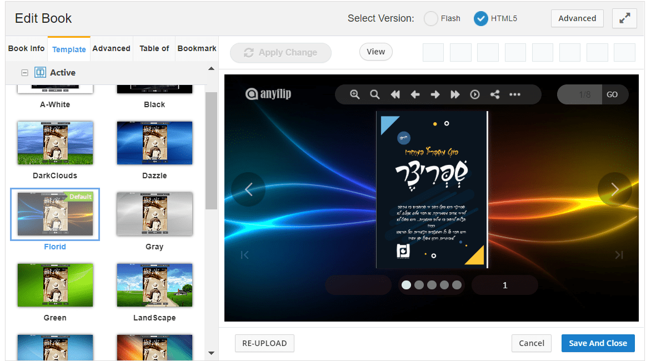This screenshot has width=646, height=361.
Task: Open the Book Info tab
Action: (x=26, y=48)
